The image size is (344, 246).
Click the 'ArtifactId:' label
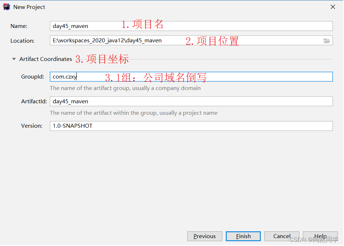pyautogui.click(x=34, y=101)
